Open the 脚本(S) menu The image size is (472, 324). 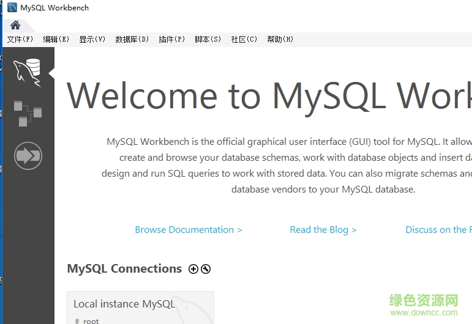pos(208,39)
